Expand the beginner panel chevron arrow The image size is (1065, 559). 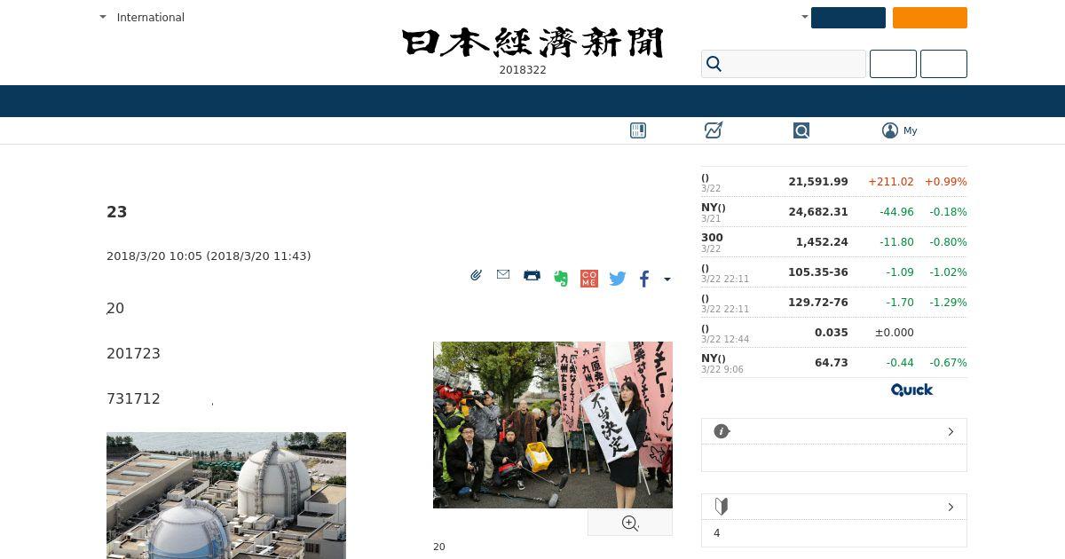(951, 507)
